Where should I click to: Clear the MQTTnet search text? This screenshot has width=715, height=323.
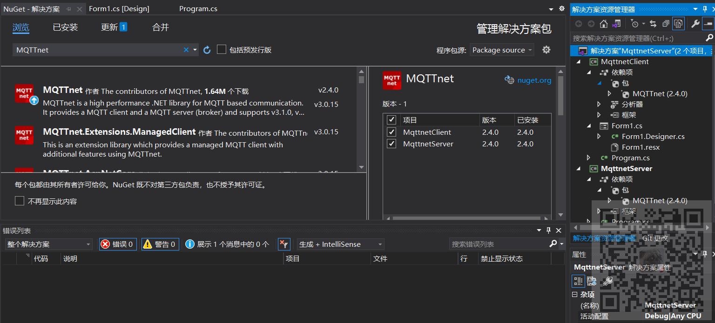(186, 50)
